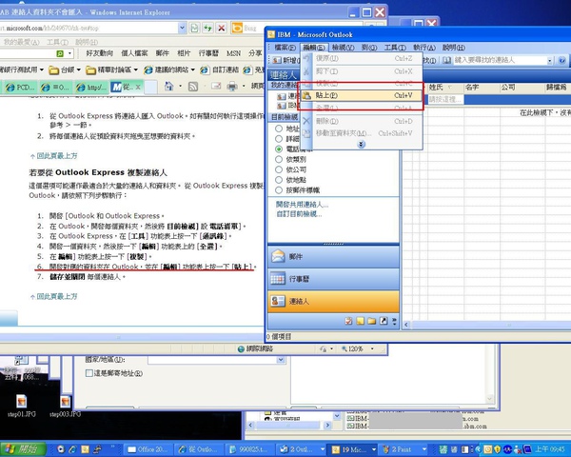The height and width of the screenshot is (457, 571).
Task: Open the 建議的網站 favorites link
Action: tap(169, 70)
